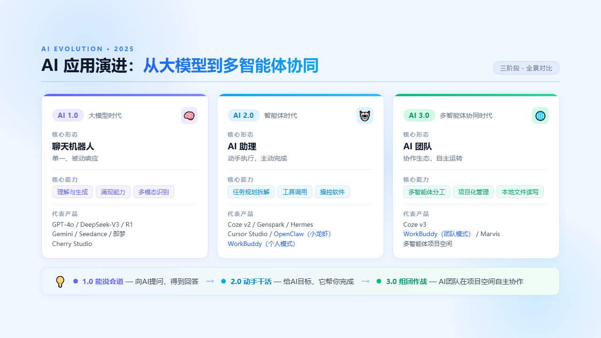Click the arrow after 它帮你完成
Screen dimensions: 601x338
(365, 281)
